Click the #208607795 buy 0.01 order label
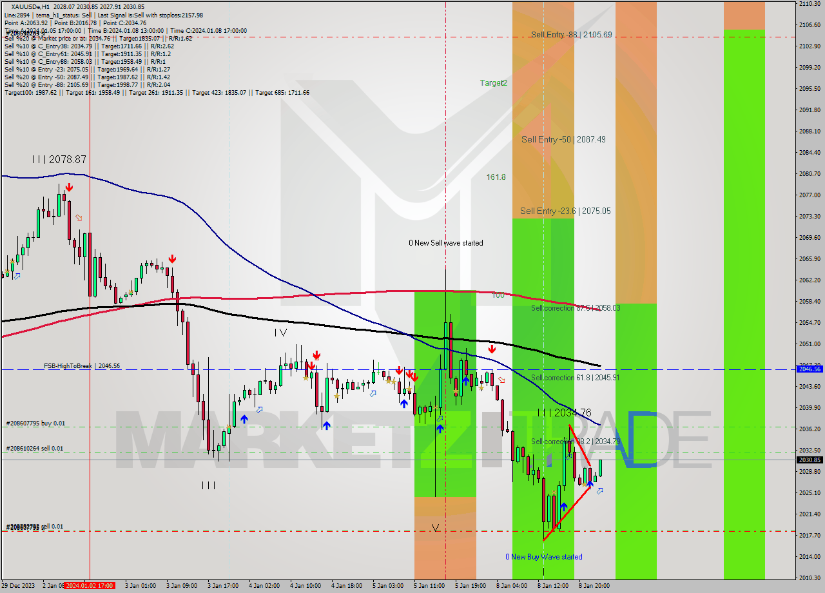 35,423
